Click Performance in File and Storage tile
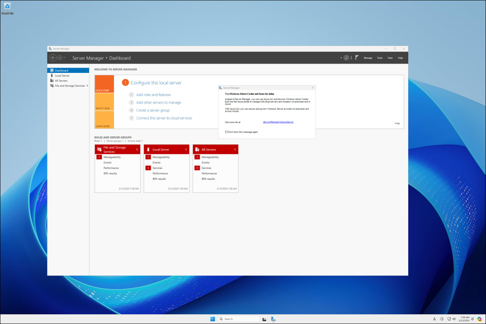This screenshot has width=486, height=324. [x=111, y=168]
